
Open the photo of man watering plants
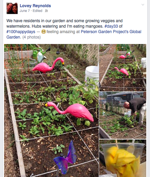123,115
